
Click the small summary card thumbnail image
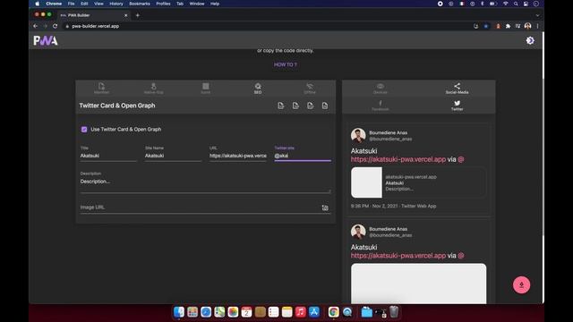pos(366,182)
